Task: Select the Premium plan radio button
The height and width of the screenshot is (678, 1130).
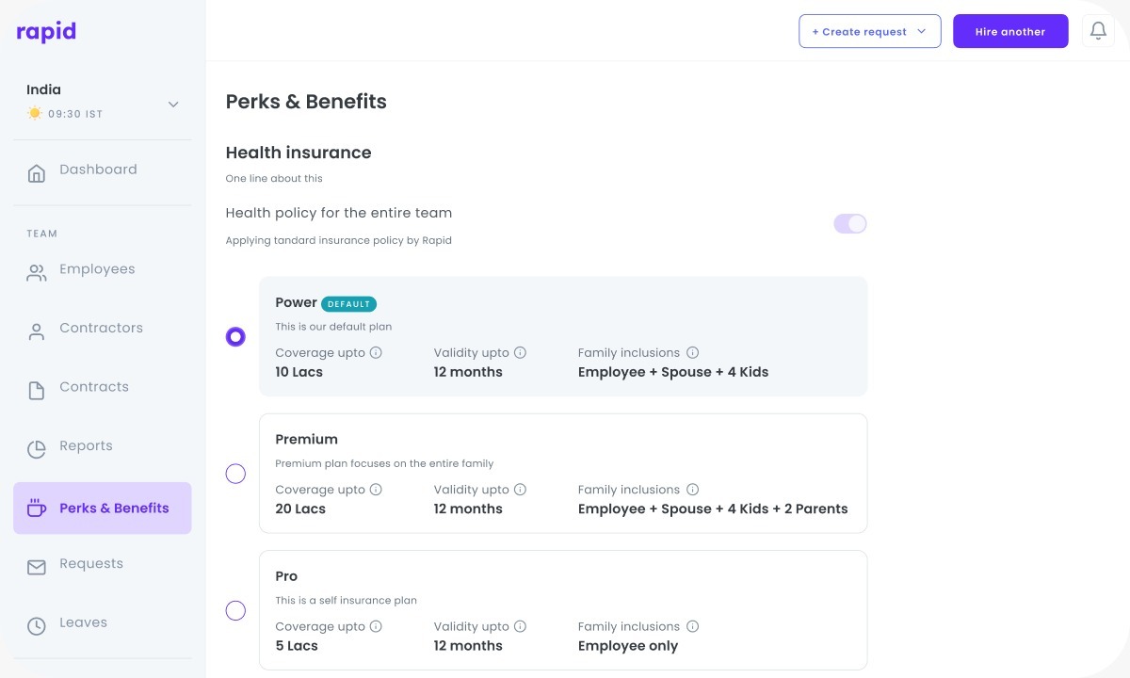Action: pos(235,474)
